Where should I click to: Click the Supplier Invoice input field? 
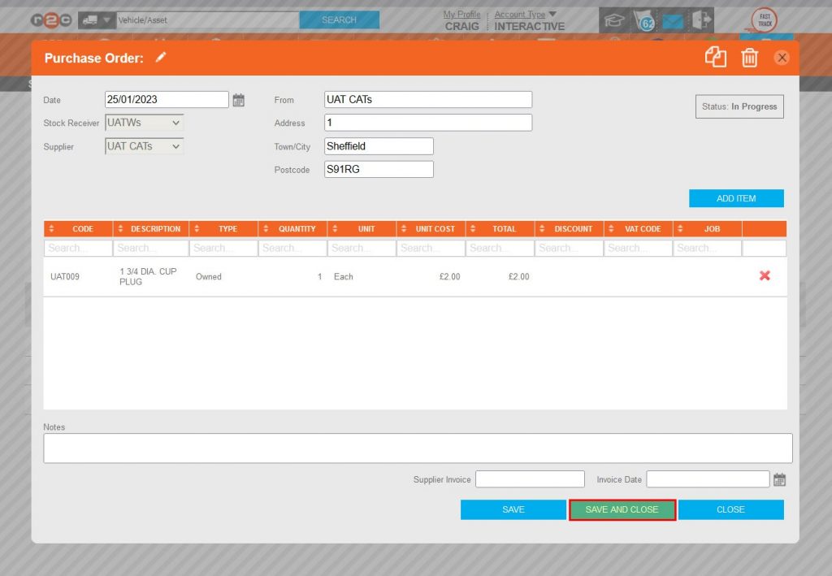[x=530, y=479]
